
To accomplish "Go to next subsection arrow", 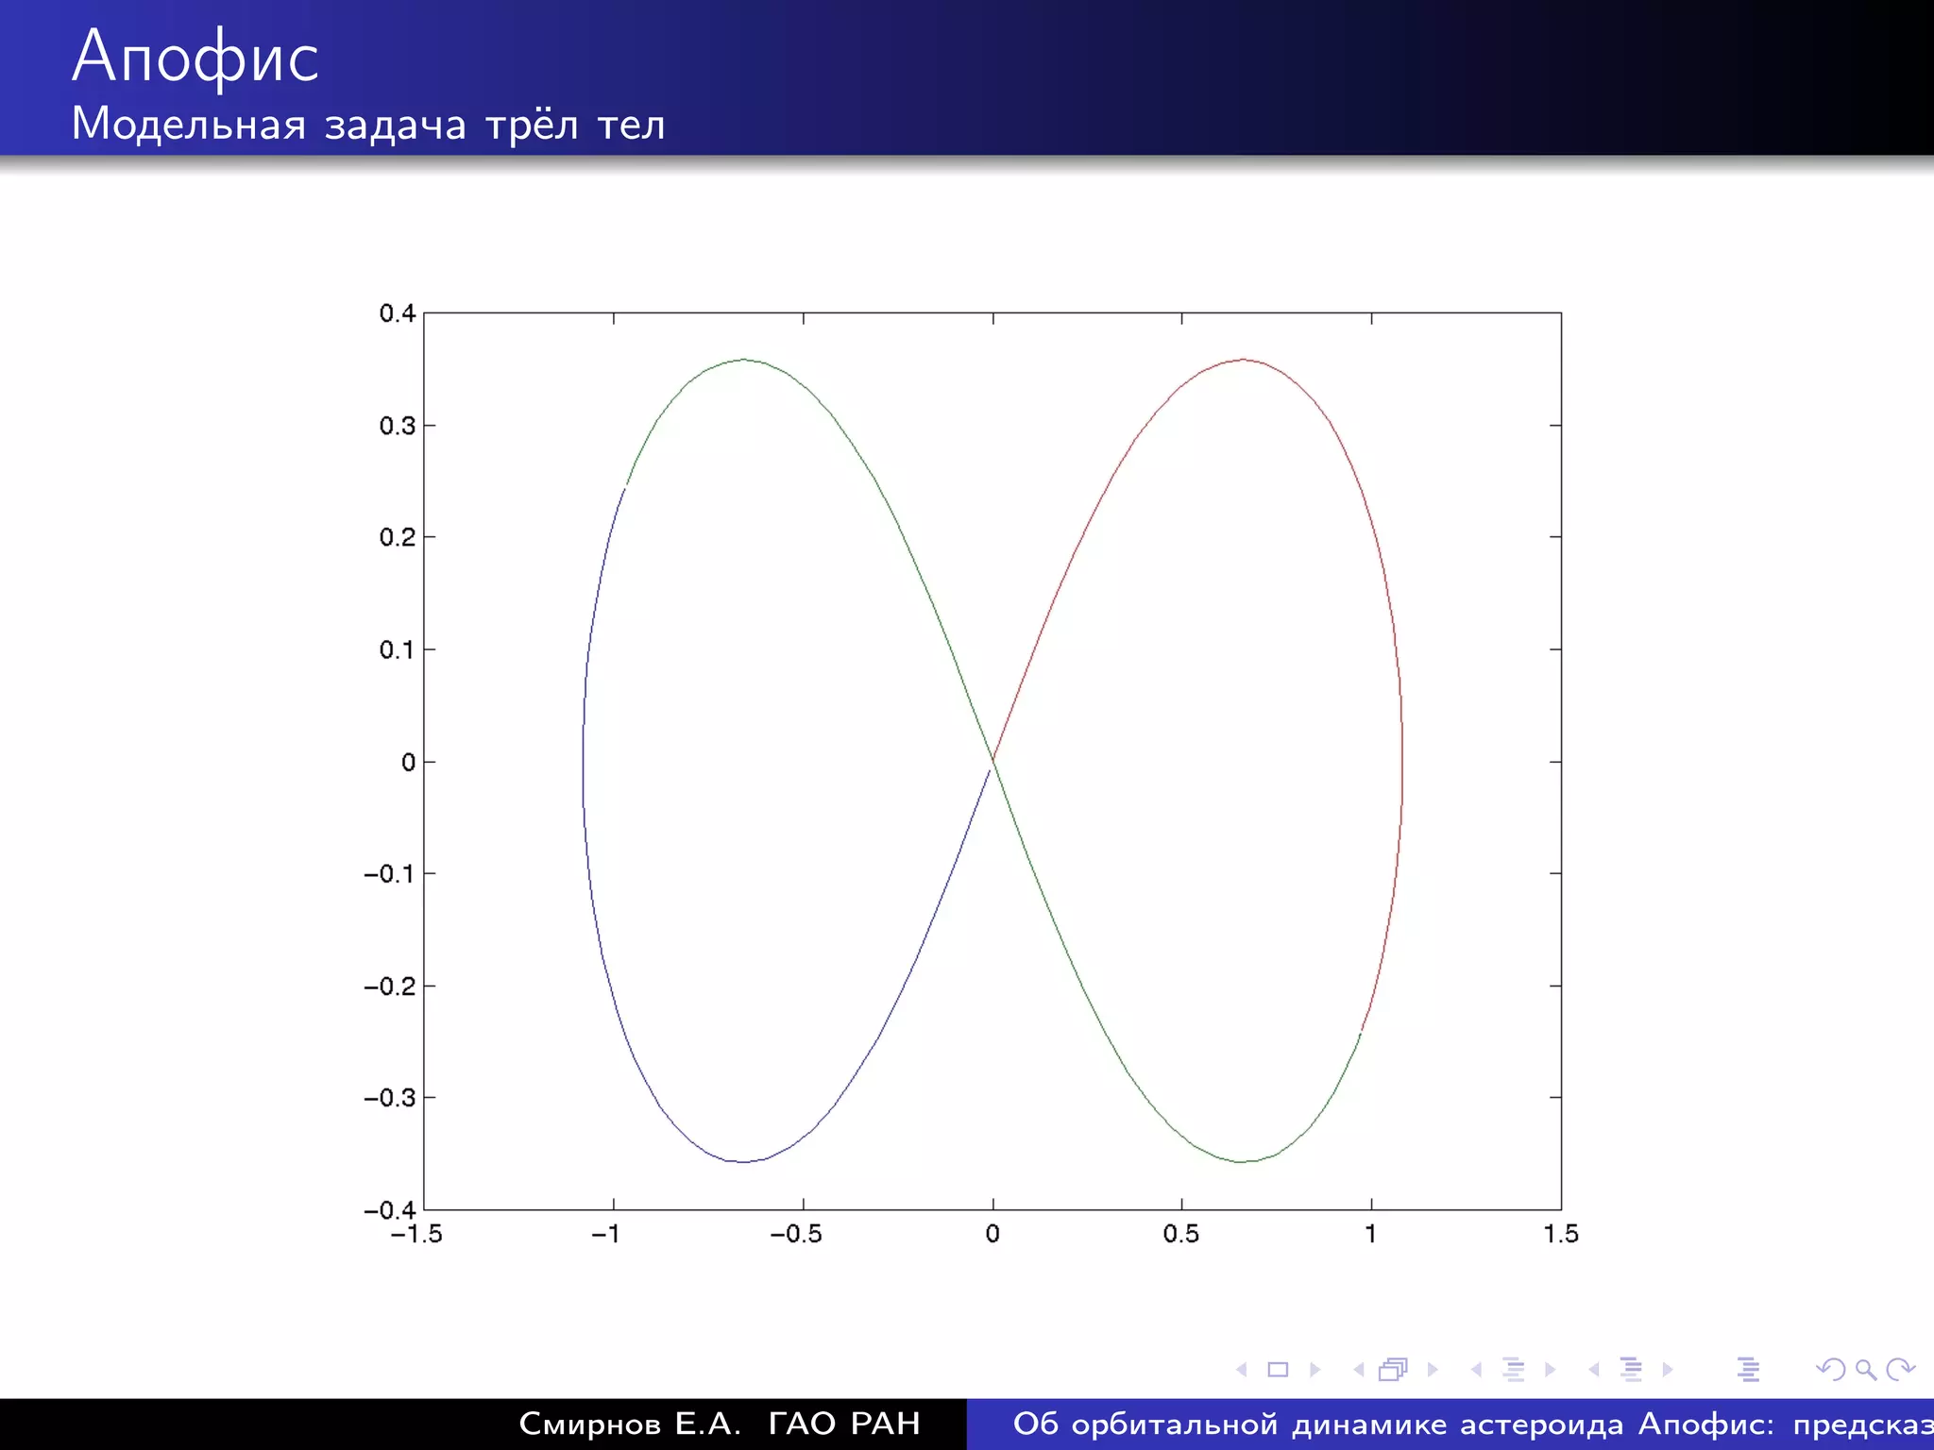I will (x=1550, y=1370).
